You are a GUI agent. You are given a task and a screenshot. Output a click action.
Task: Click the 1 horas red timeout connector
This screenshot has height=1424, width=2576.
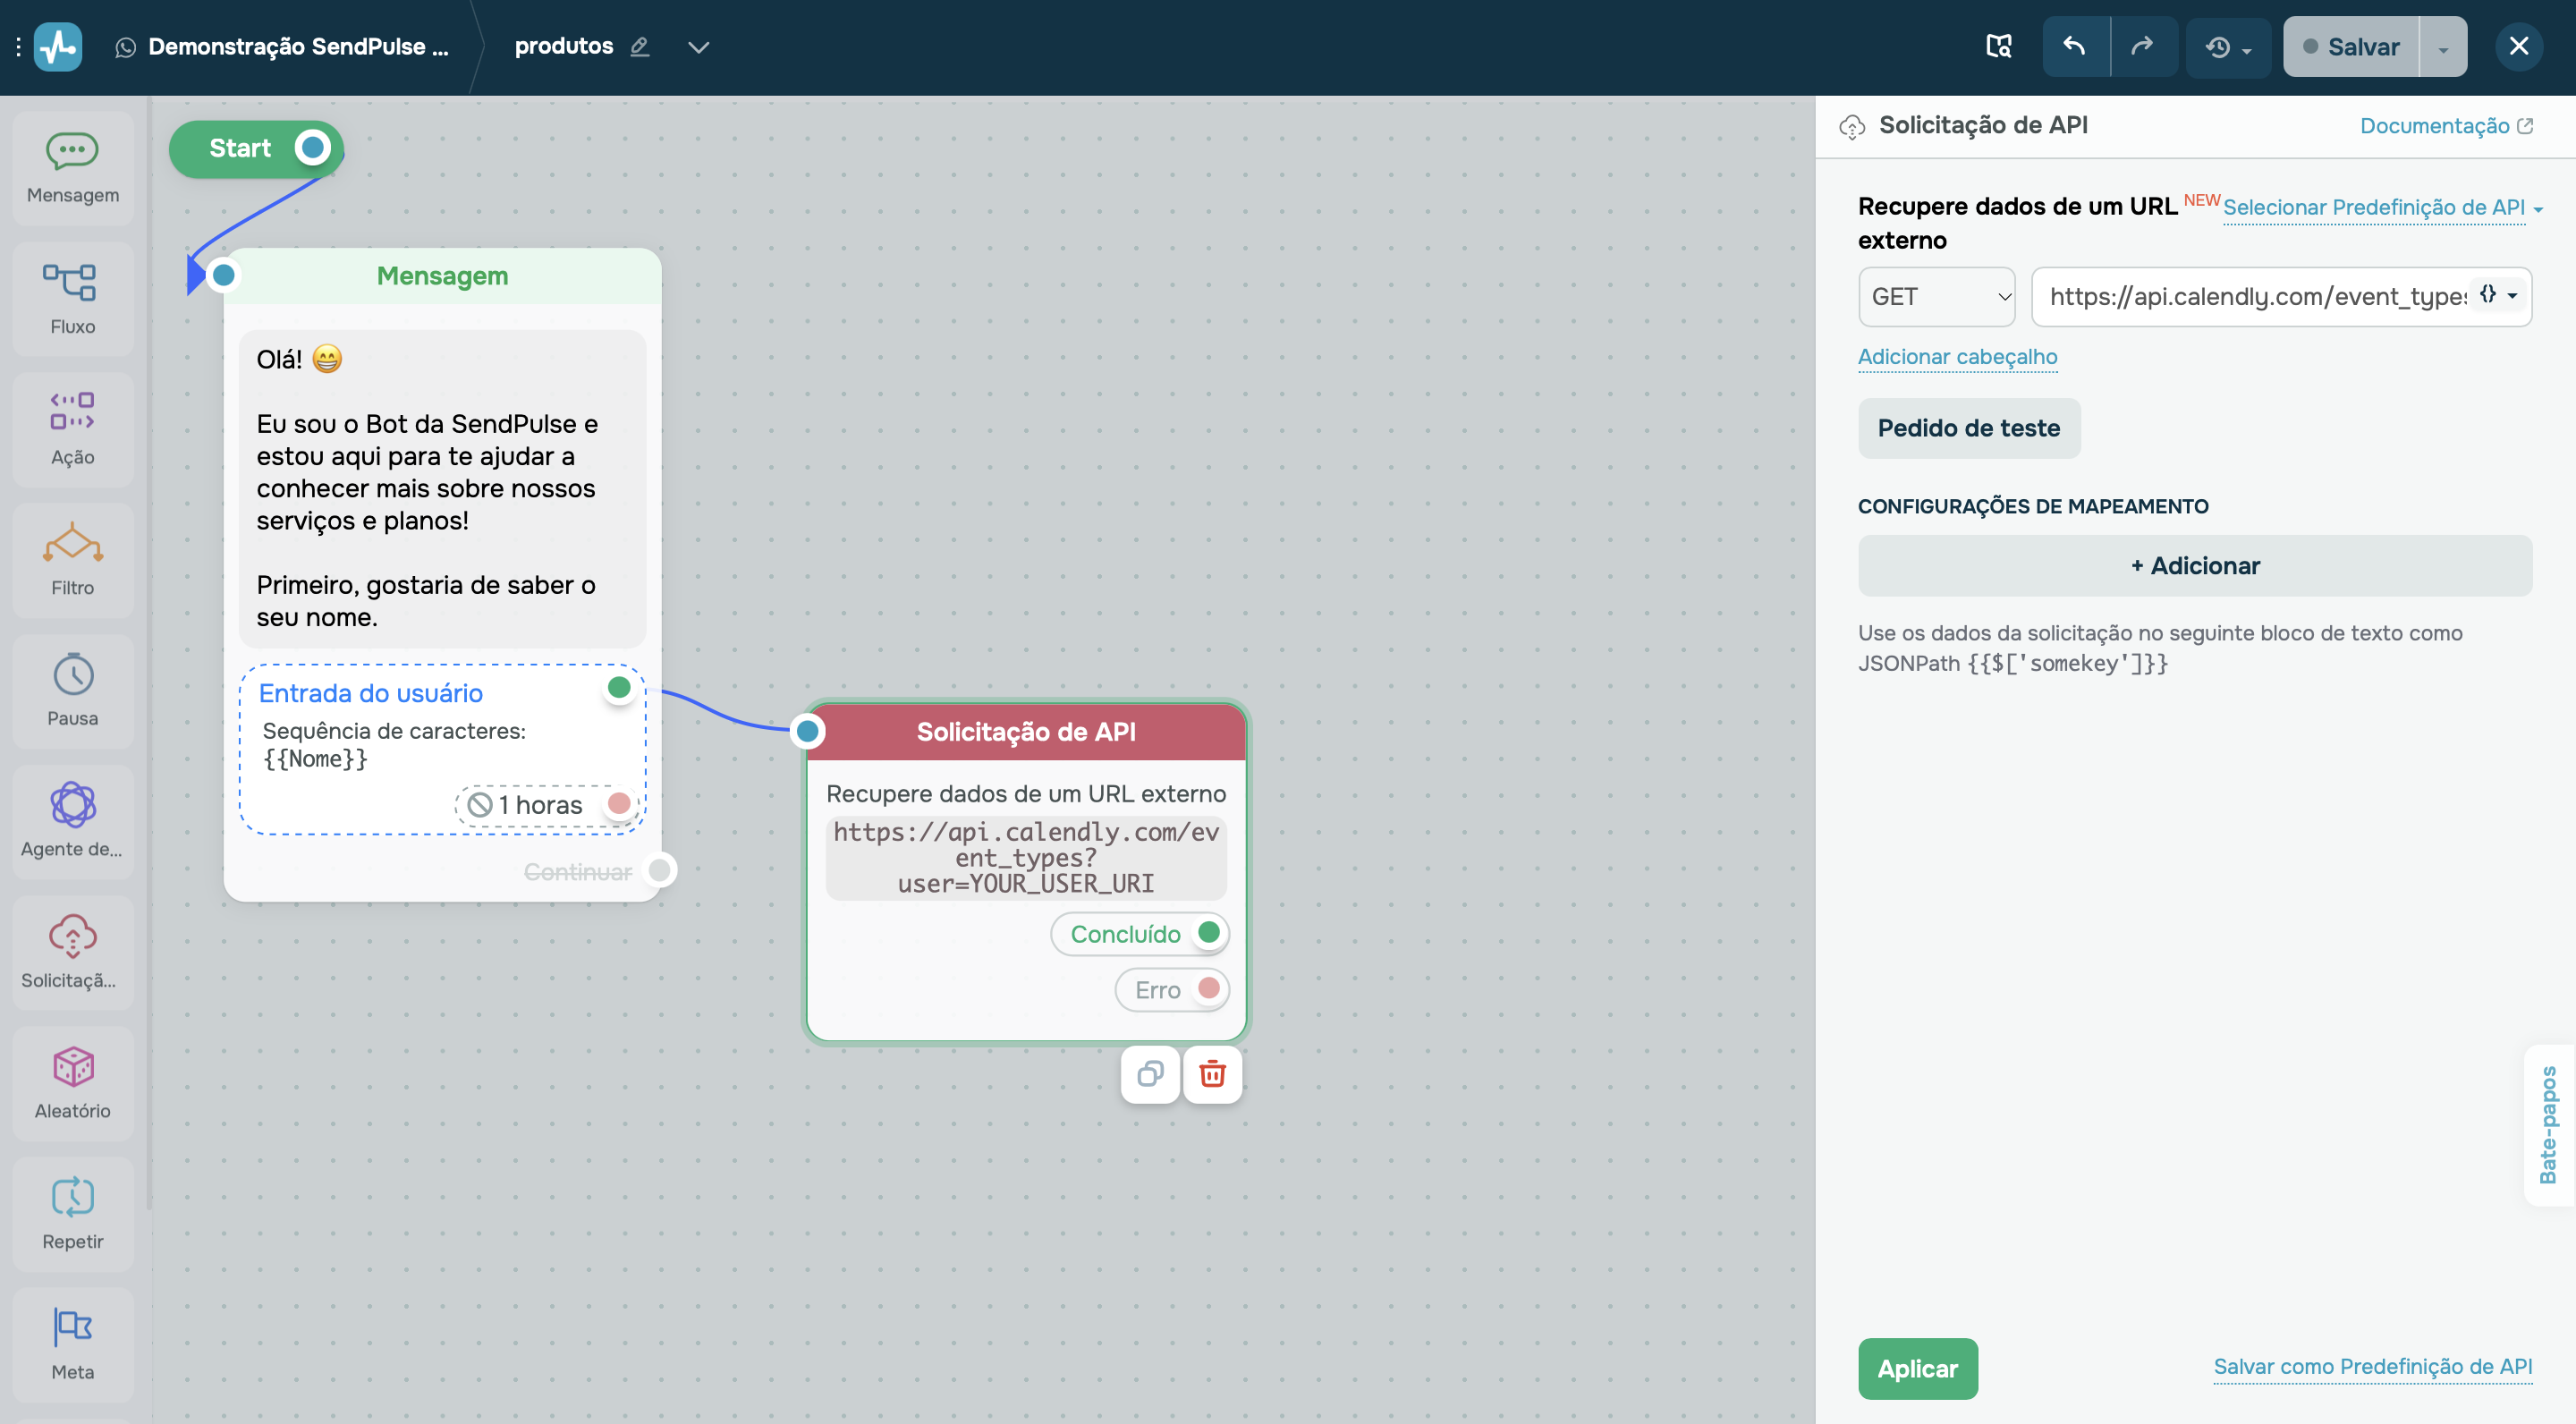coord(619,804)
